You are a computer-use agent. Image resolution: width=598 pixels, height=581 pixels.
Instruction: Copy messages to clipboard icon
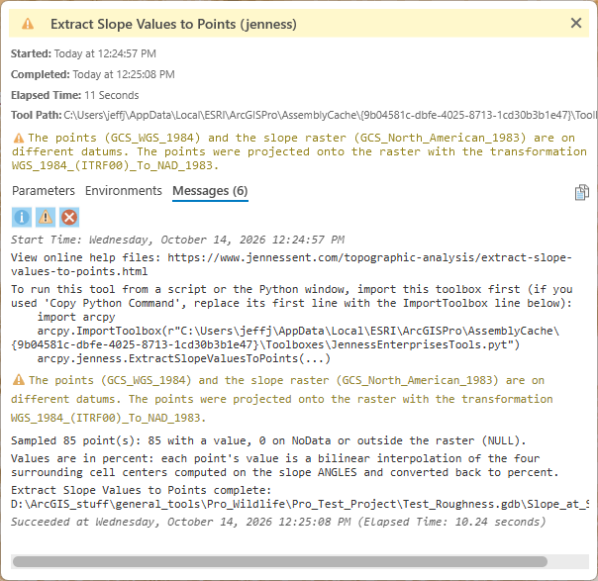[x=581, y=192]
